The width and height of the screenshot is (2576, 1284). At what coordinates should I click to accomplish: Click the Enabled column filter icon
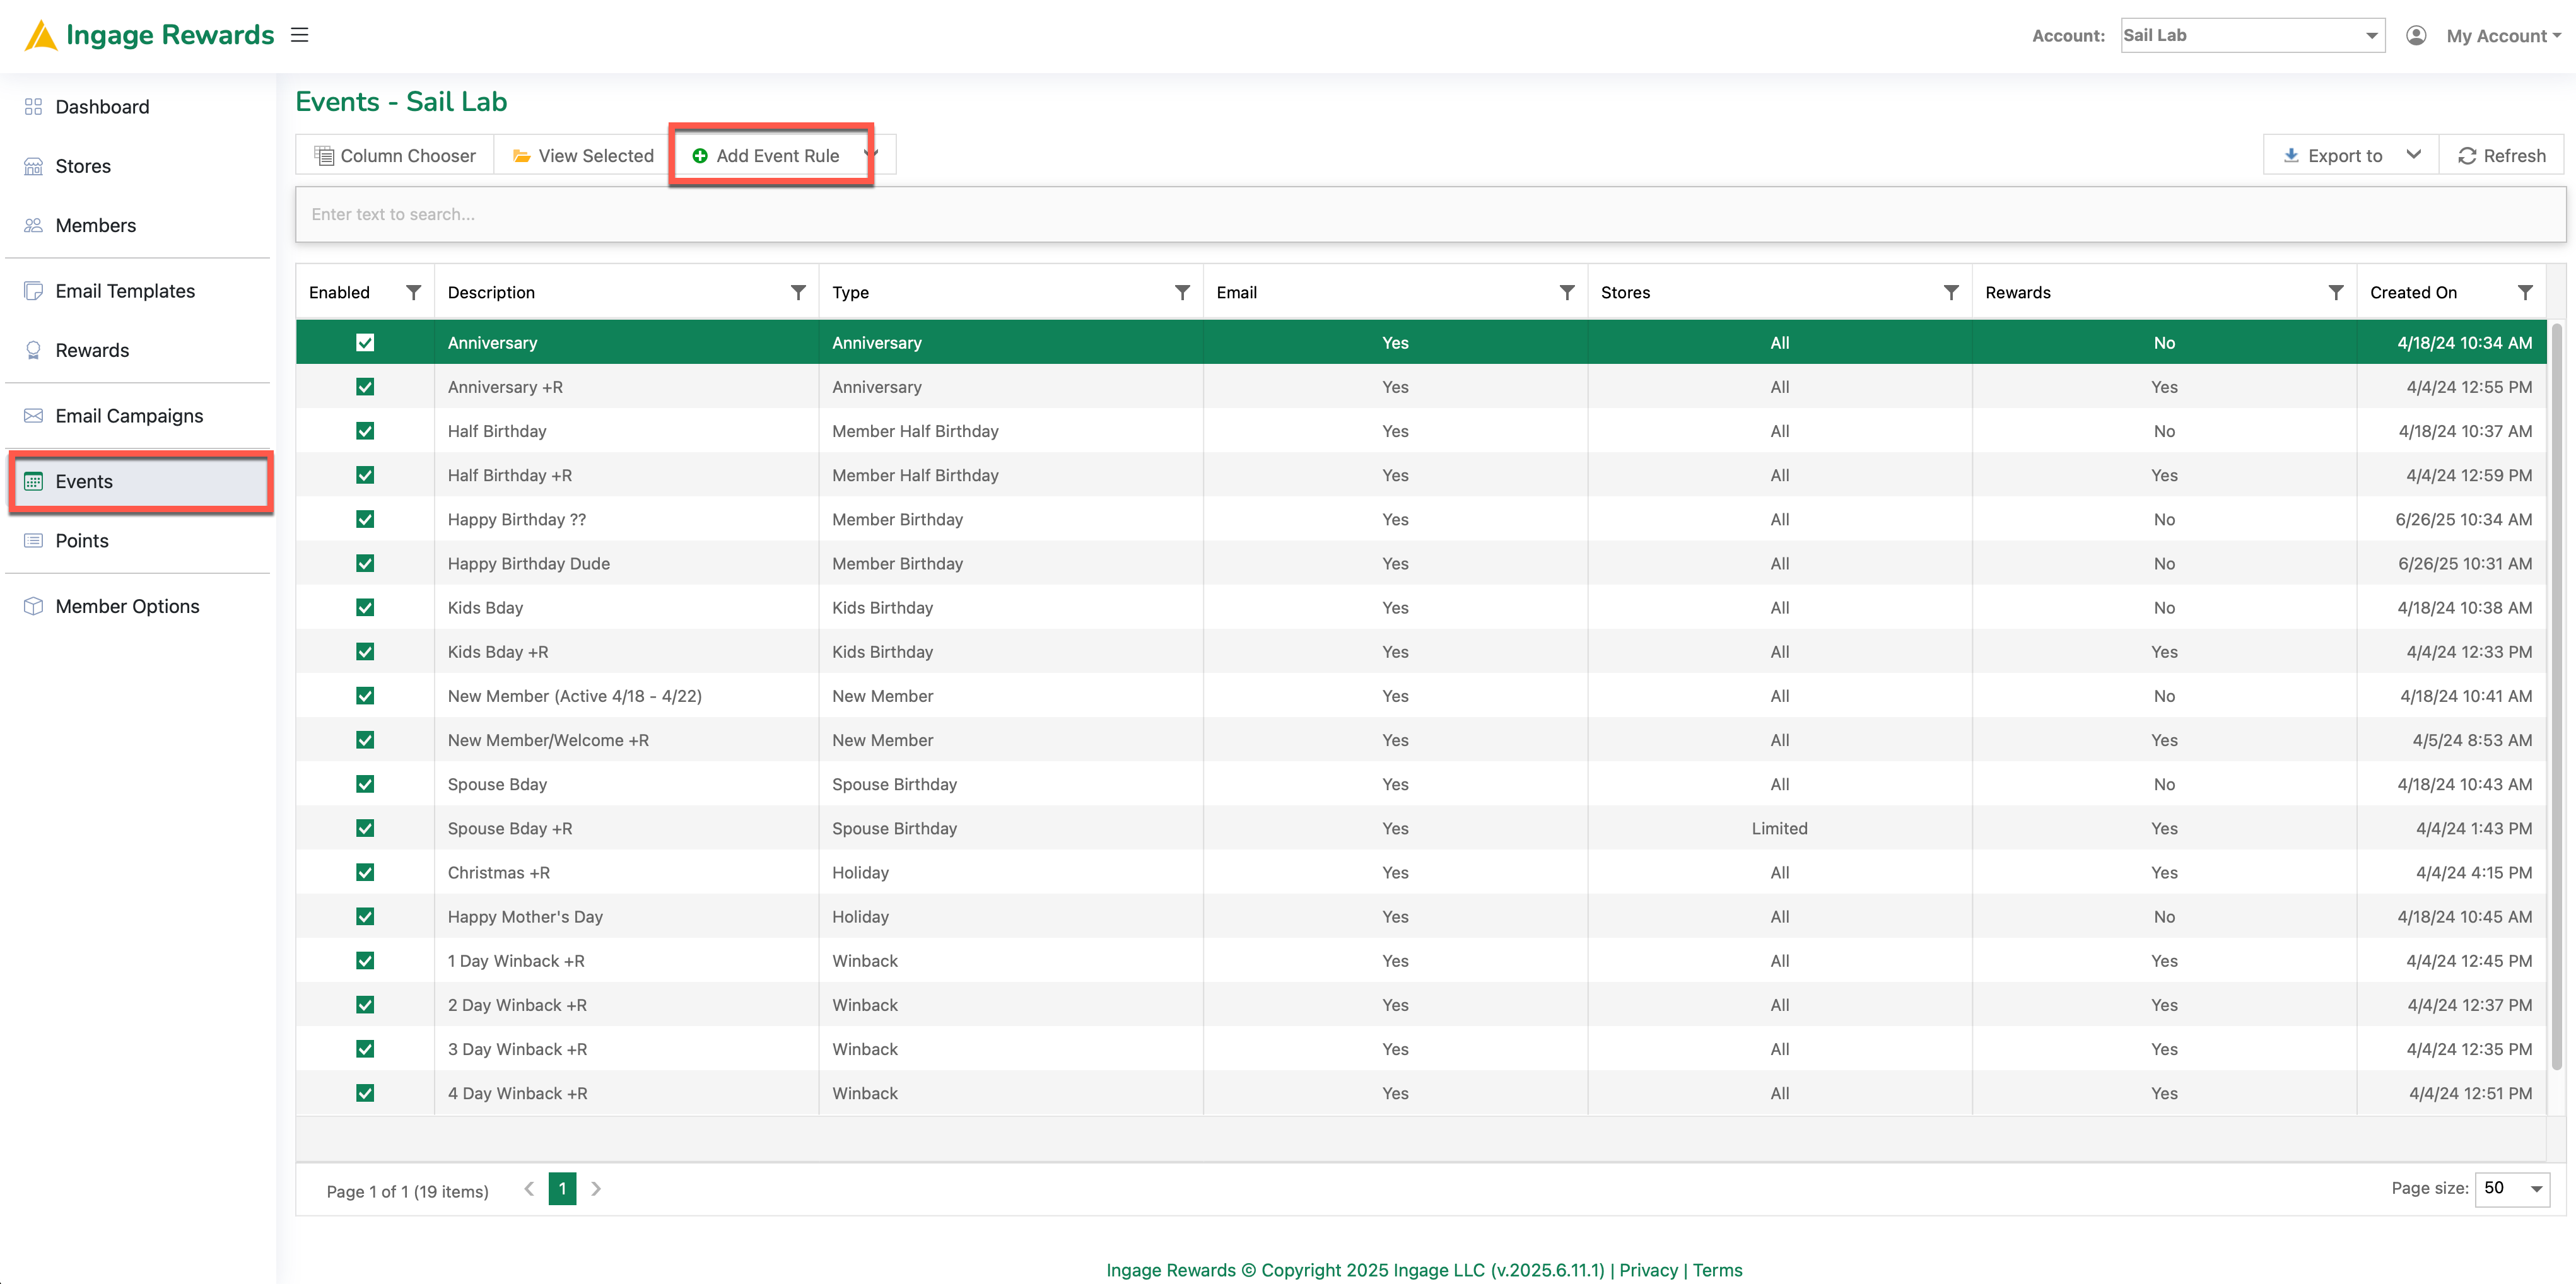(x=413, y=292)
